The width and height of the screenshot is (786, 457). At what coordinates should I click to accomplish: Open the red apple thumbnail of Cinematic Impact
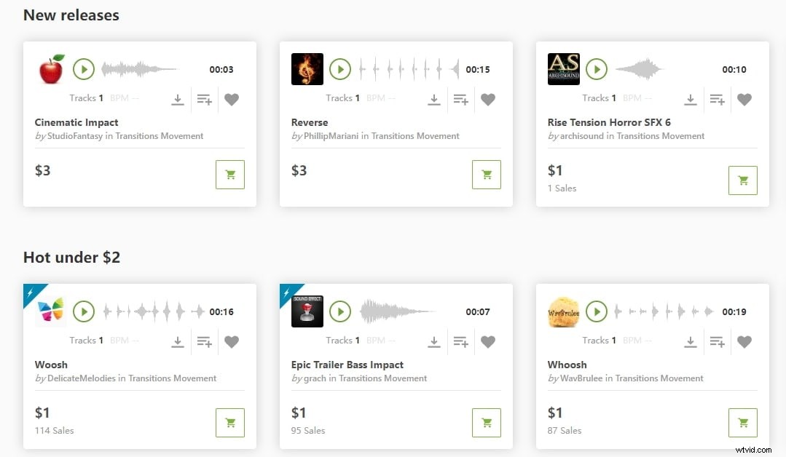[x=51, y=69]
